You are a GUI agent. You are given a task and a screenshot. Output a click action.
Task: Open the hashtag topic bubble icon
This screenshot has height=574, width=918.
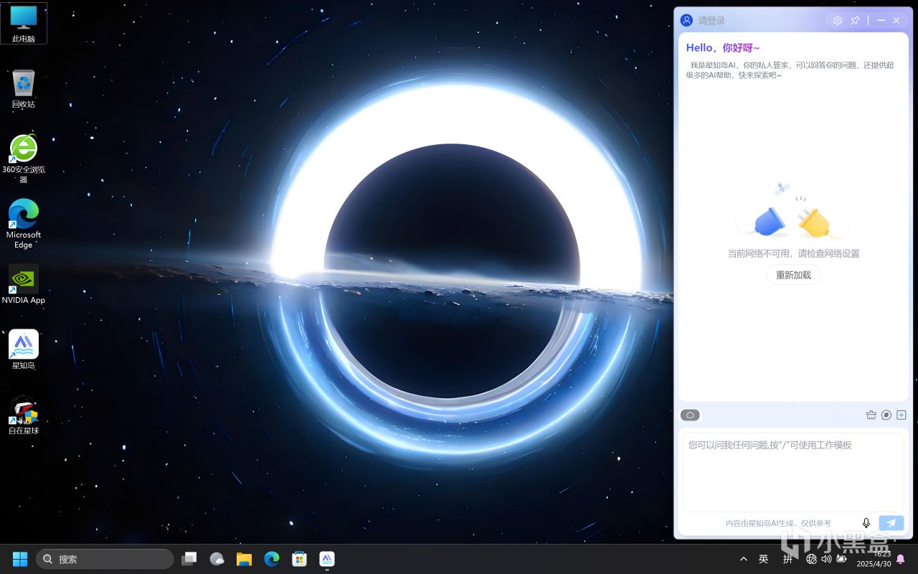(886, 415)
